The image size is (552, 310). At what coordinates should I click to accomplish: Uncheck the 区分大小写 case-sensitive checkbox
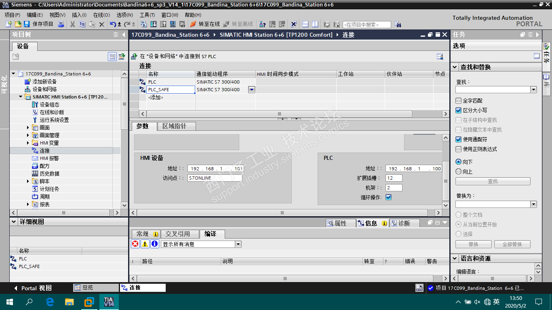pyautogui.click(x=458, y=110)
